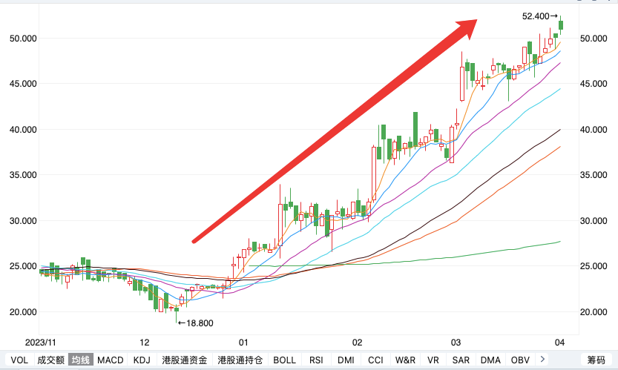Toggle the 均线 moving average tab
The image size is (618, 370).
coord(80,360)
